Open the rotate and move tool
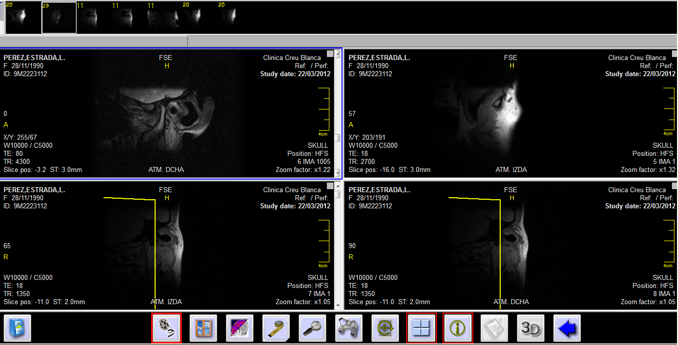Viewport: 678px width, 345px height. tap(385, 327)
